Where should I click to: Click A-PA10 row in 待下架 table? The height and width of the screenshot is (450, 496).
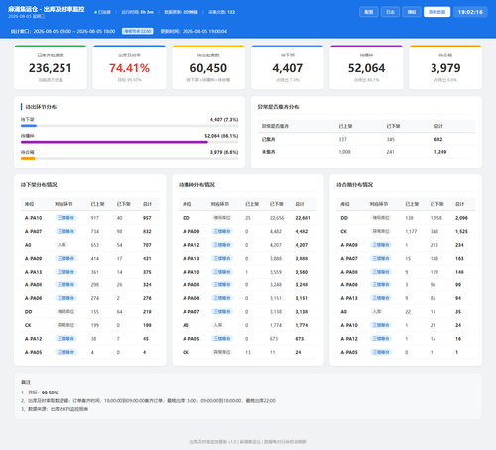click(90, 218)
